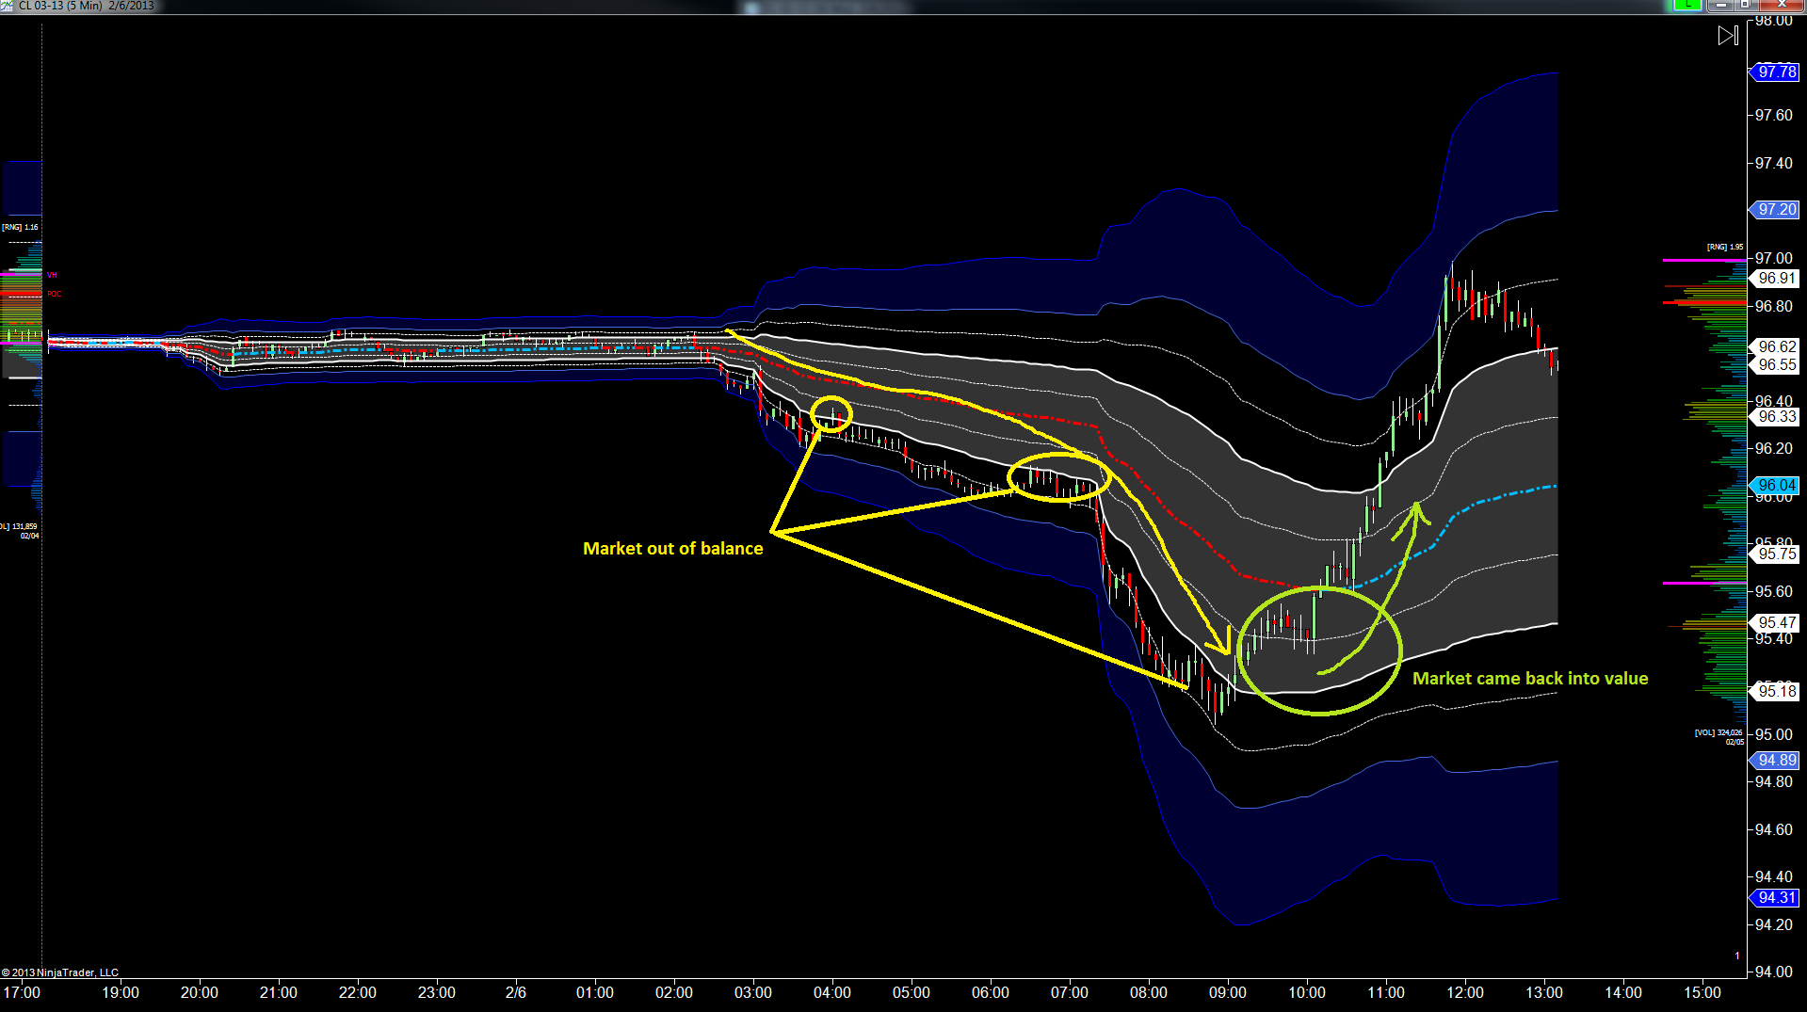Click the chart window icon in title bar
The height and width of the screenshot is (1012, 1807).
7,5
